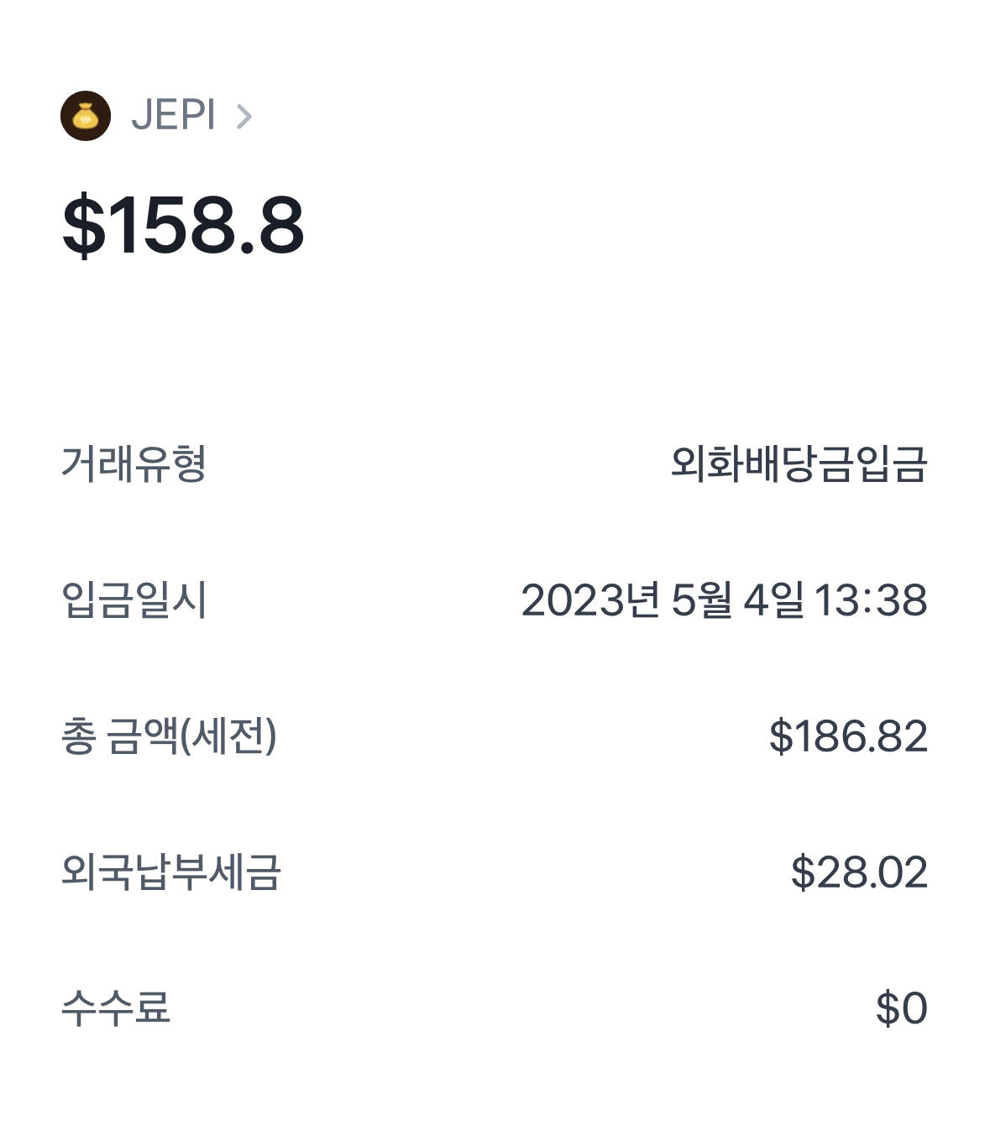Open the JEPI stock detail link
This screenshot has height=1131, width=990.
point(173,116)
